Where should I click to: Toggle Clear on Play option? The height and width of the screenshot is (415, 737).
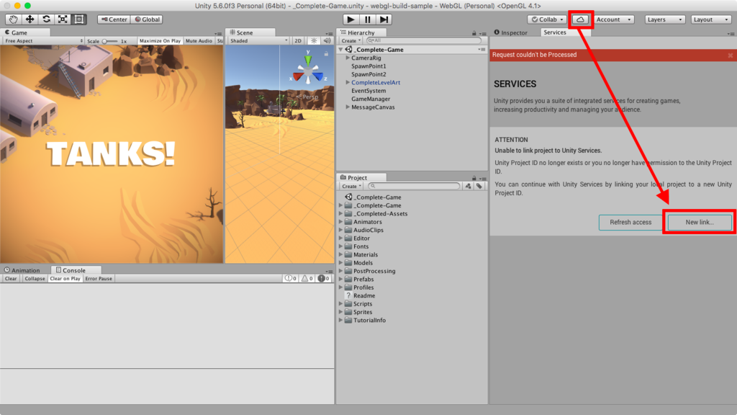65,279
